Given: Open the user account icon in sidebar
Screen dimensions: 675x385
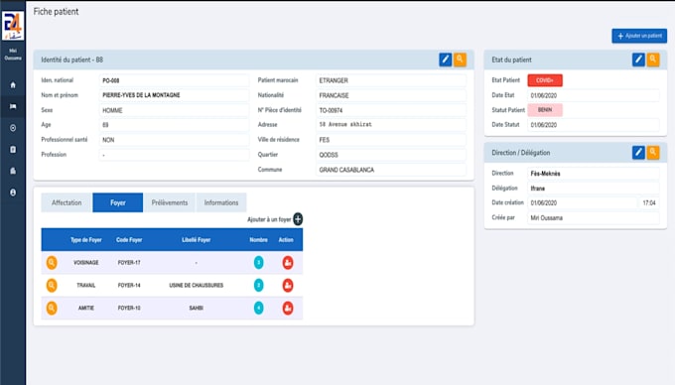Looking at the screenshot, I should click(13, 192).
